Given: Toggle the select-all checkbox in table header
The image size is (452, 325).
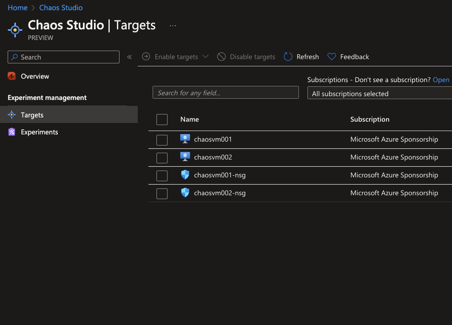Looking at the screenshot, I should pyautogui.click(x=162, y=120).
